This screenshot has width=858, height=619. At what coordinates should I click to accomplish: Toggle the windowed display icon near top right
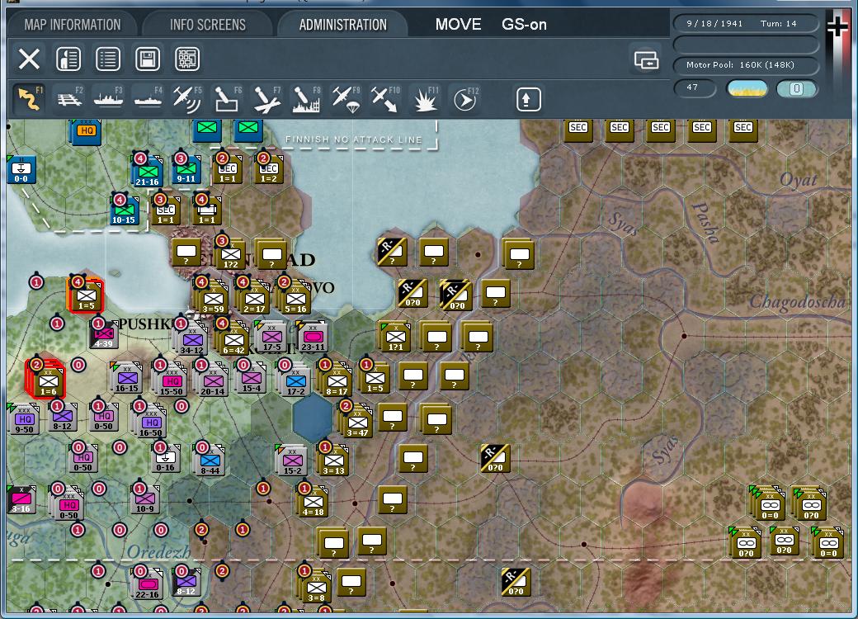click(x=647, y=60)
